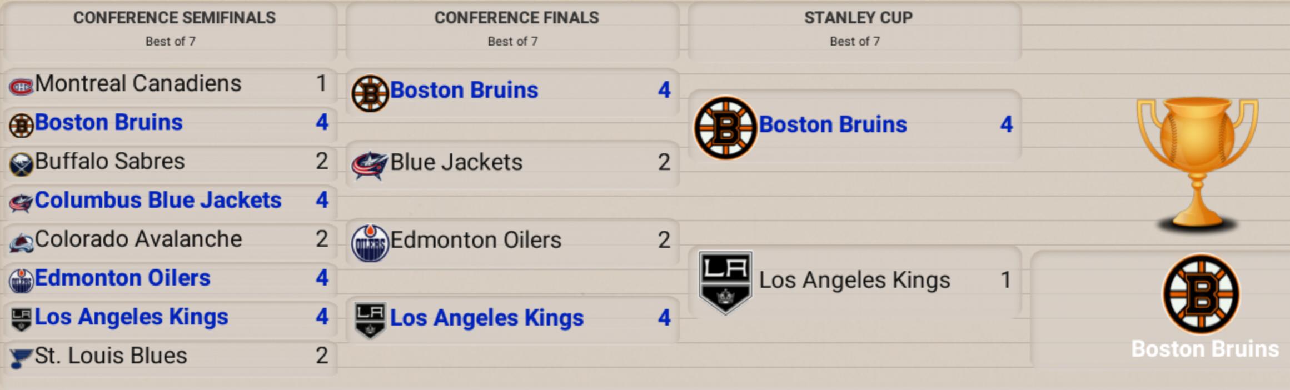Select Edmonton Oilers in the semifinals list
The width and height of the screenshot is (1290, 390).
pos(122,278)
